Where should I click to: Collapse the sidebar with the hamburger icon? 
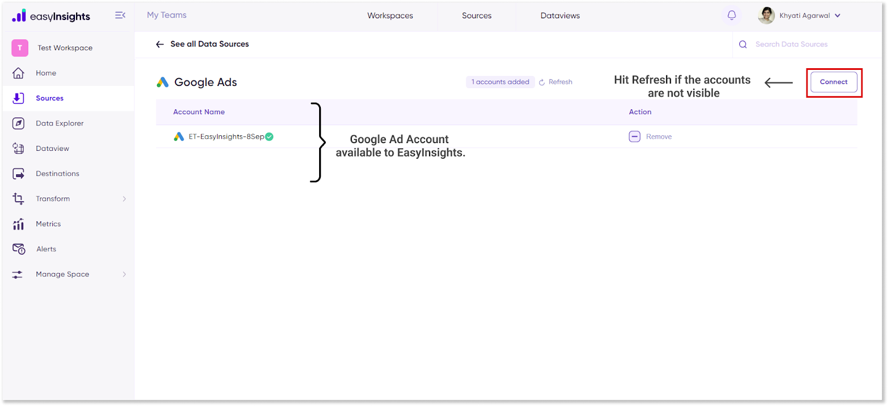pyautogui.click(x=120, y=16)
